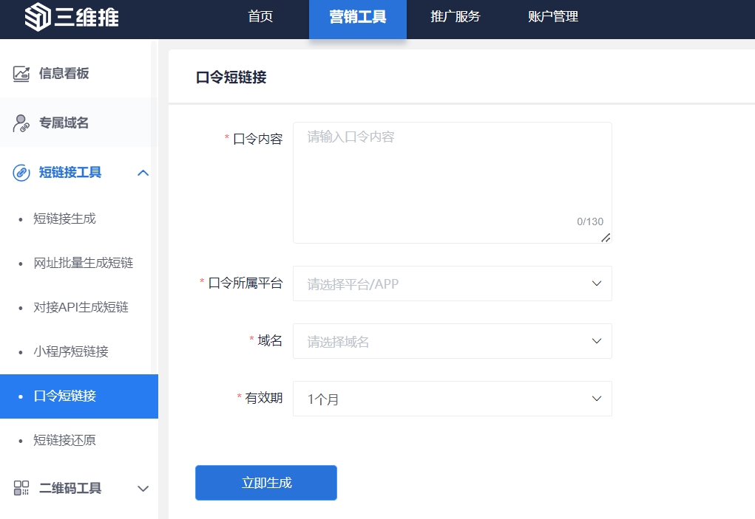Click the 短链接工具 paperclip icon

(21, 173)
